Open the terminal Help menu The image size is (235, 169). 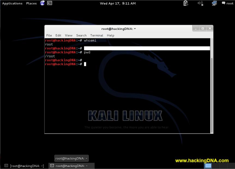click(x=111, y=35)
